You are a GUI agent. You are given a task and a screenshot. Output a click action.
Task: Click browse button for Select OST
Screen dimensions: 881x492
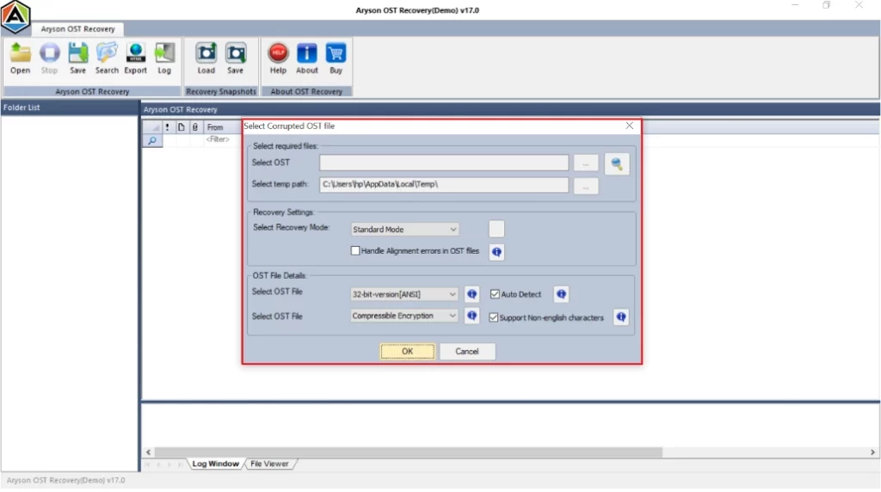(x=586, y=163)
